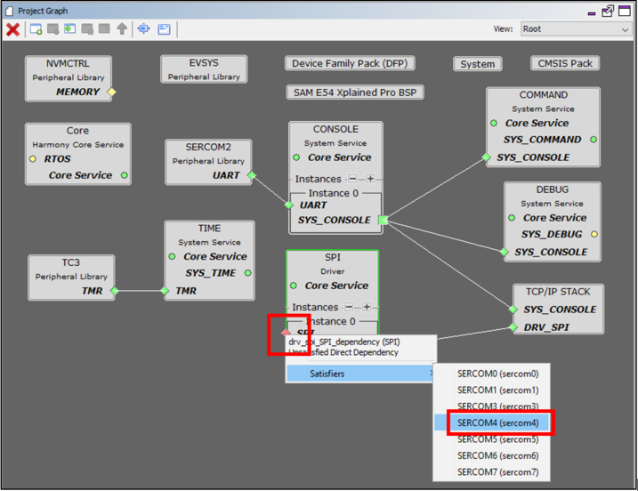The height and width of the screenshot is (491, 638).
Task: Click green Core Service circle on CONSOLE block
Action: tap(296, 157)
